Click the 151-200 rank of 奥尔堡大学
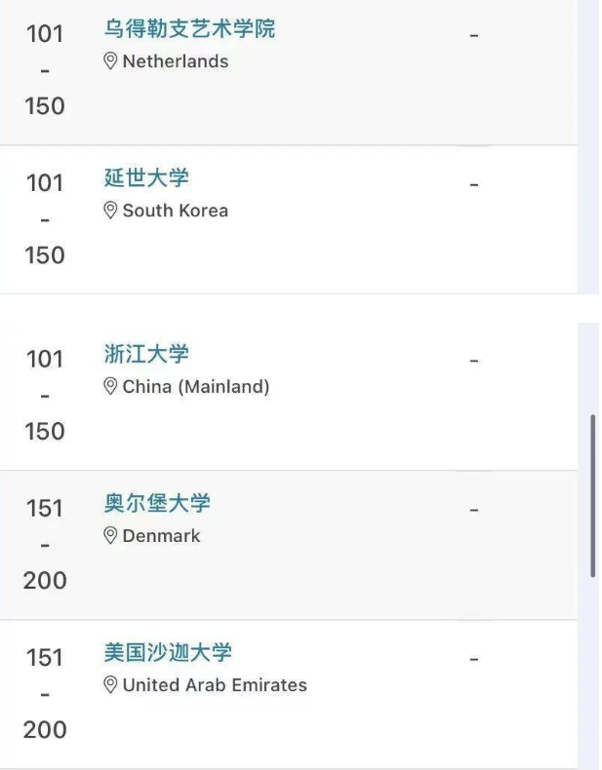The image size is (602, 770). [45, 544]
